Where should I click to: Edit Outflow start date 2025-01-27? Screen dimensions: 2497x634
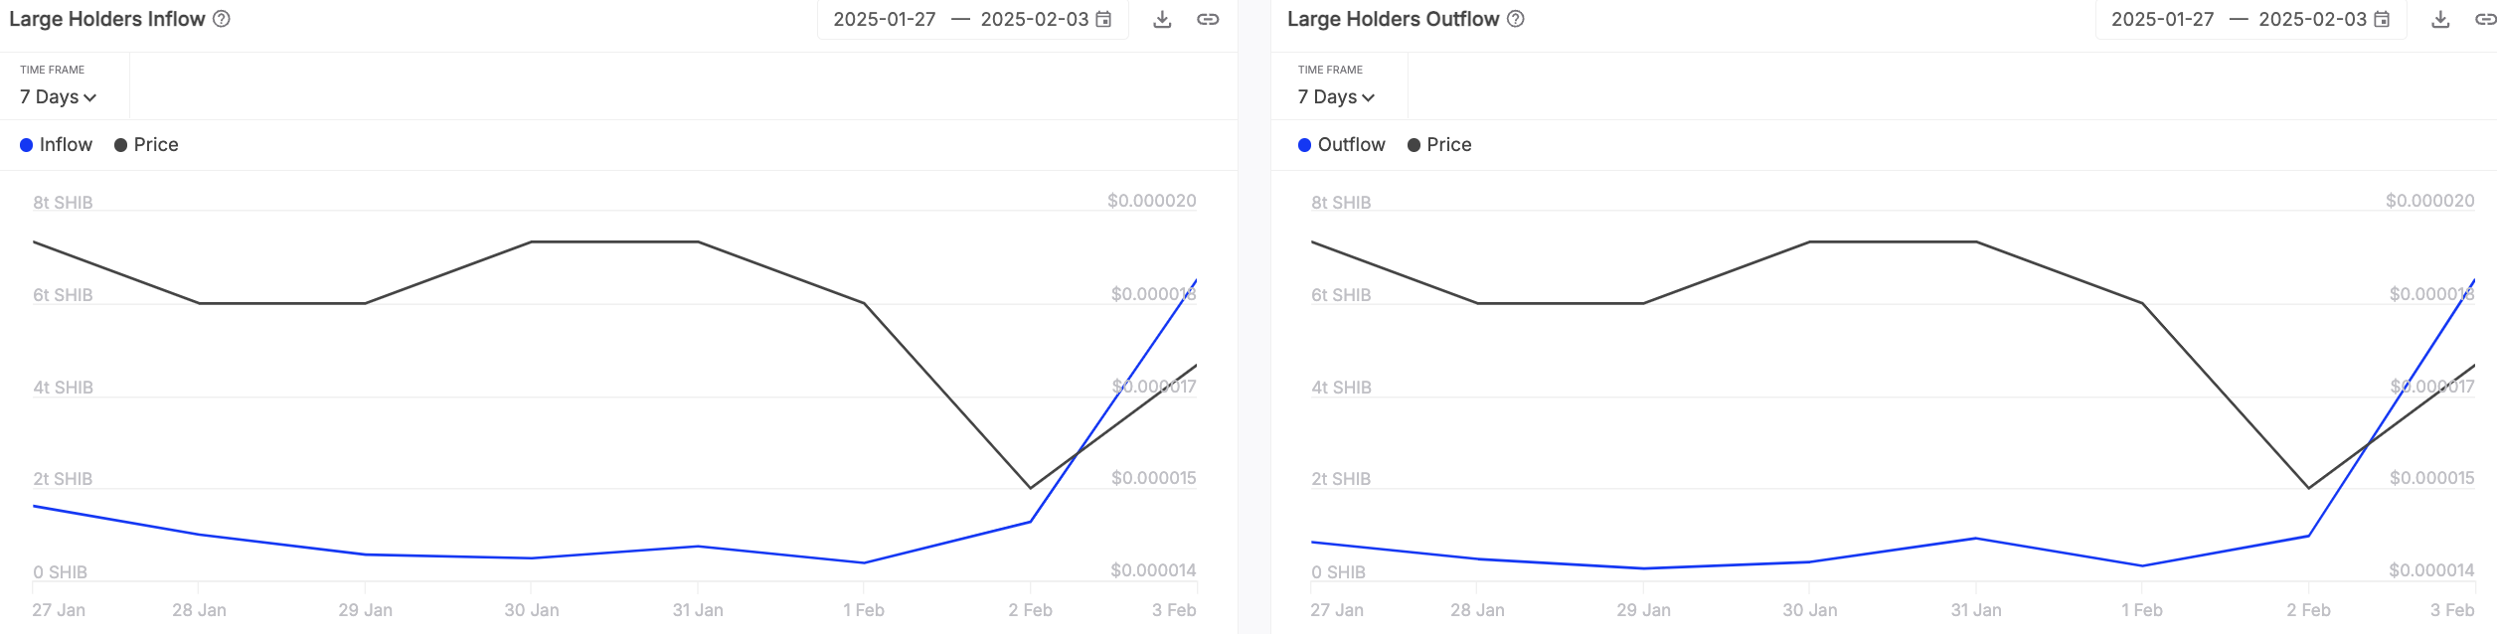(2163, 20)
